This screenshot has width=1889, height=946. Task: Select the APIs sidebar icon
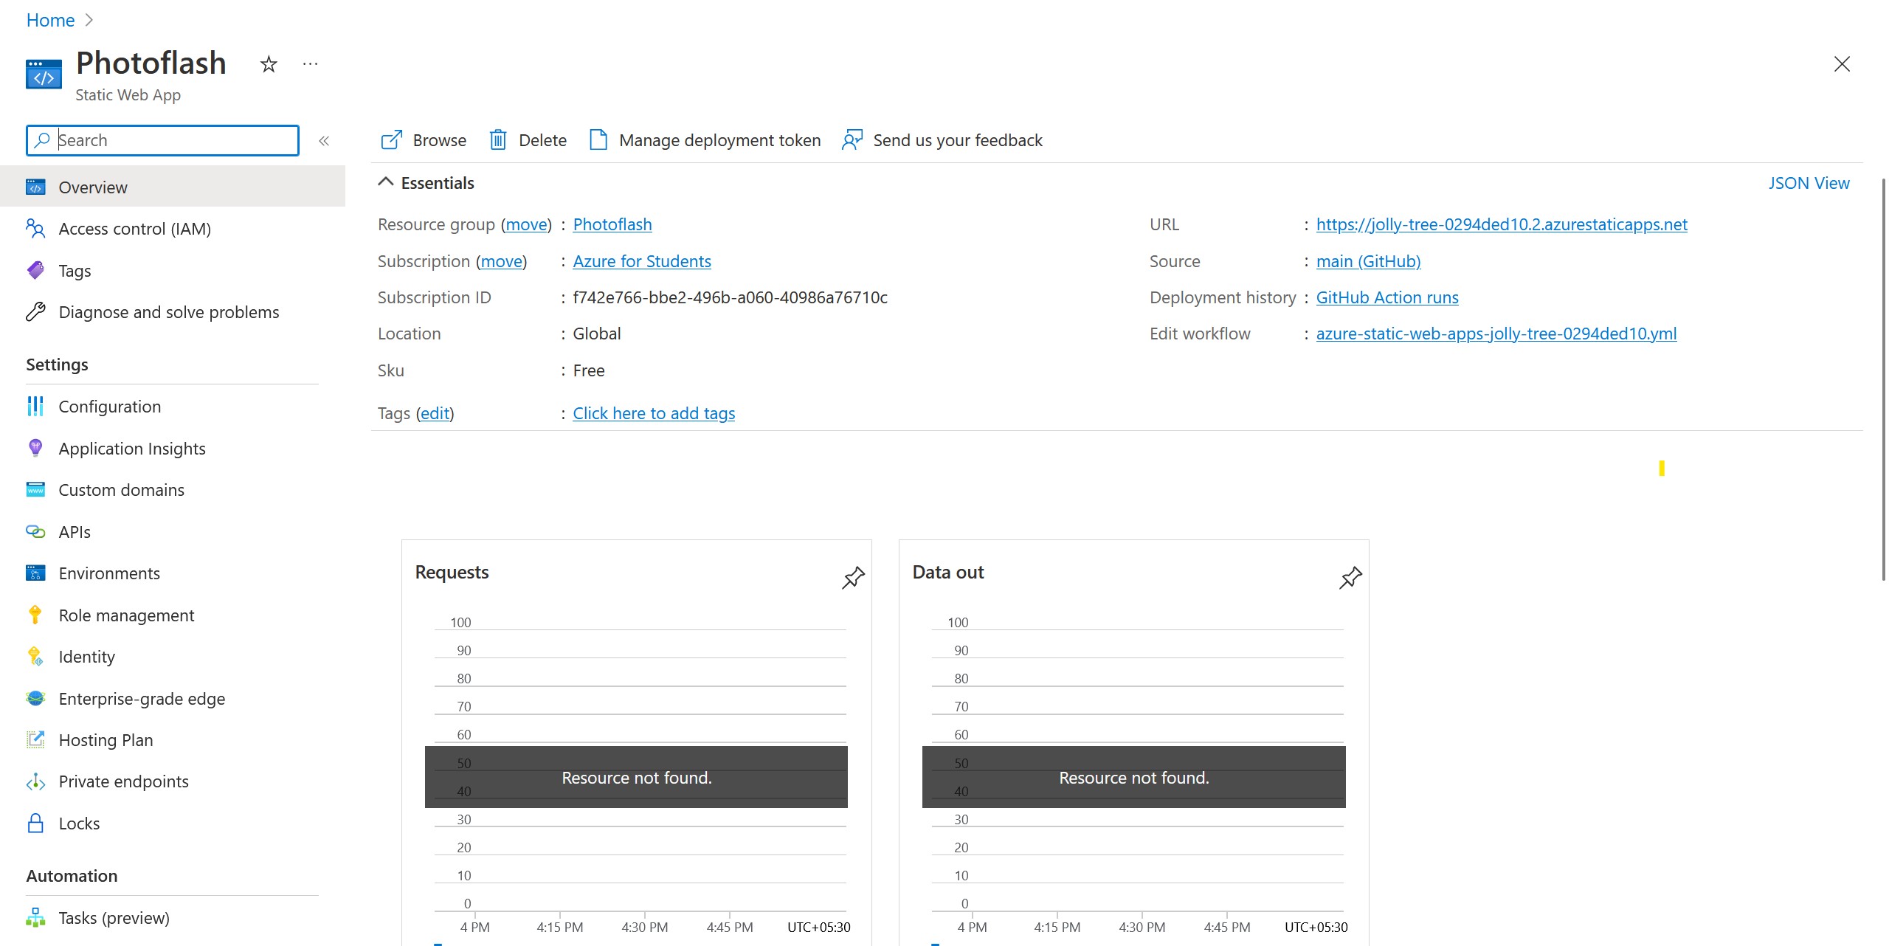[x=35, y=531]
